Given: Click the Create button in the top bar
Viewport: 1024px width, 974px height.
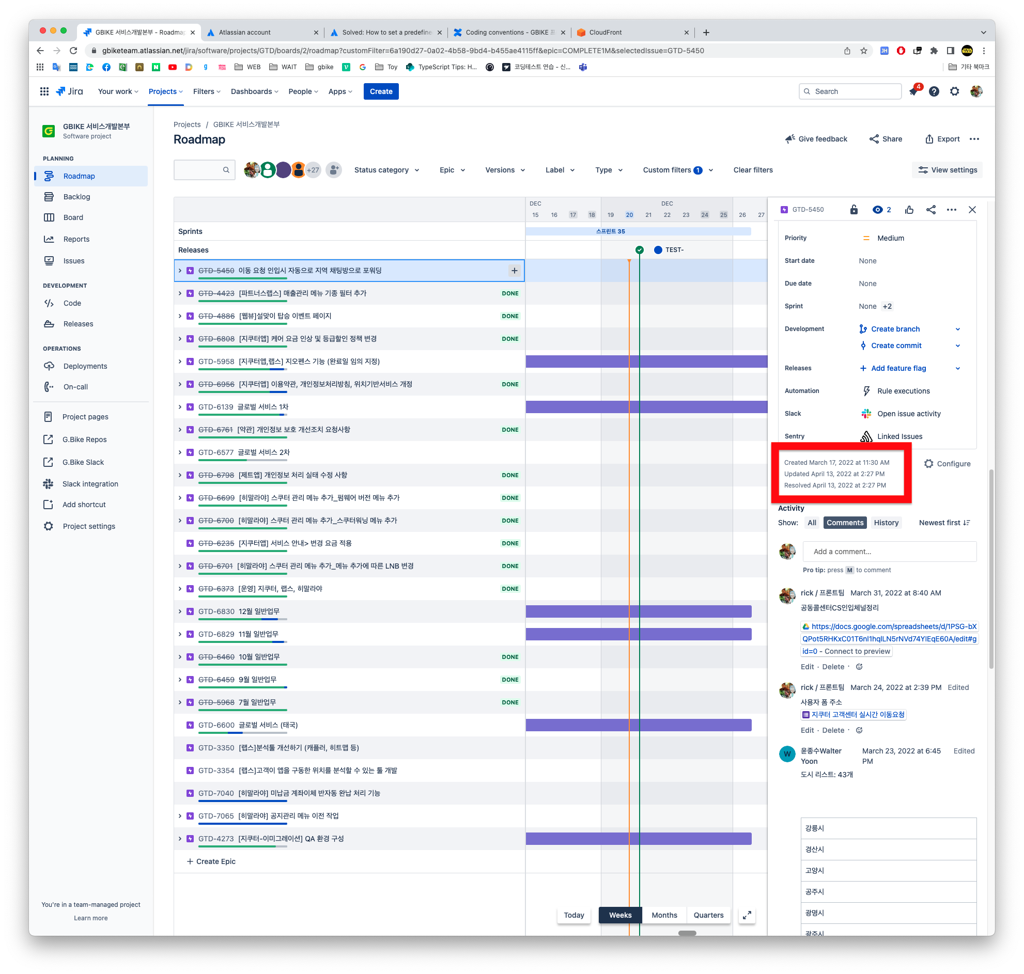Looking at the screenshot, I should tap(381, 91).
